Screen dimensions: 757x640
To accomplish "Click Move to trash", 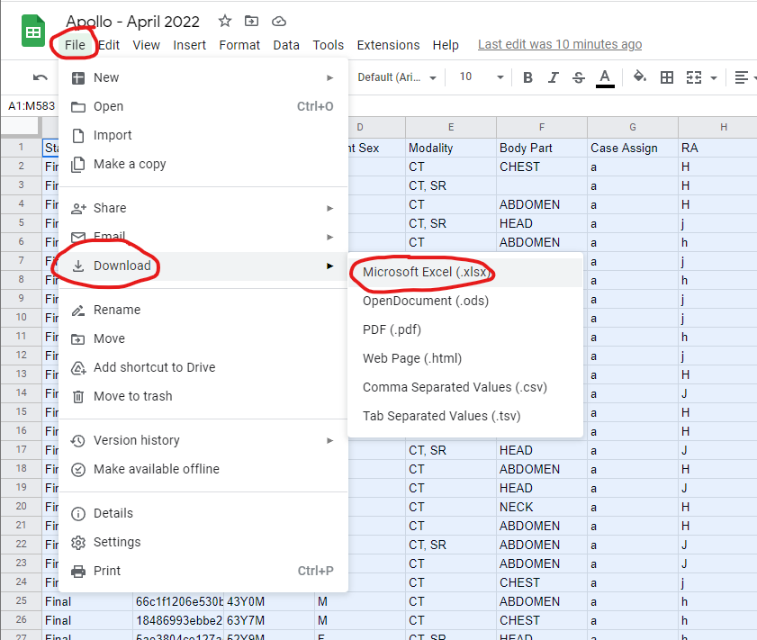I will [203, 396].
